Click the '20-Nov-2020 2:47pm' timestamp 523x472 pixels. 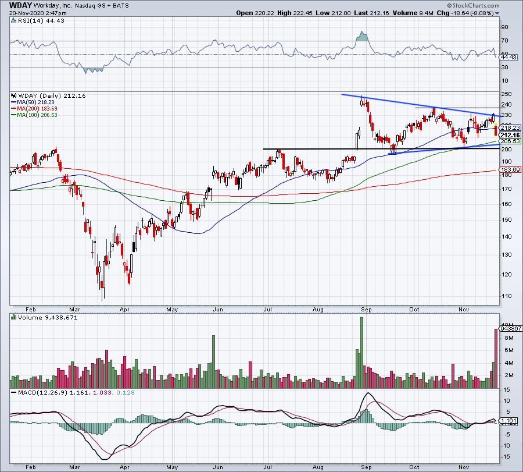(x=38, y=13)
